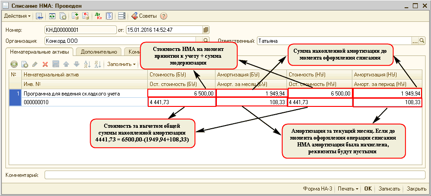
Task: Click the Форма НА-3 button
Action: [x=316, y=189]
